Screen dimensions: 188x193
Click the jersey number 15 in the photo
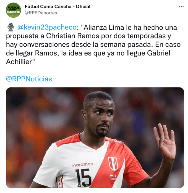(x=82, y=177)
